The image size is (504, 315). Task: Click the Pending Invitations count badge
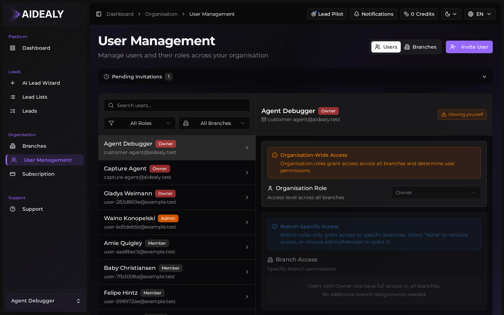pyautogui.click(x=169, y=77)
